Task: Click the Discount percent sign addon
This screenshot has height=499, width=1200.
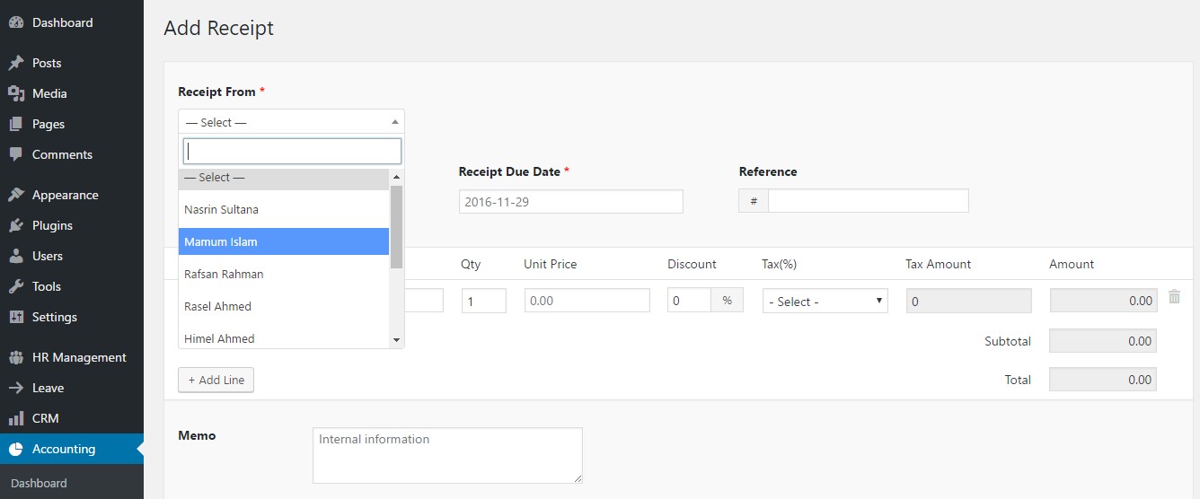Action: (727, 301)
